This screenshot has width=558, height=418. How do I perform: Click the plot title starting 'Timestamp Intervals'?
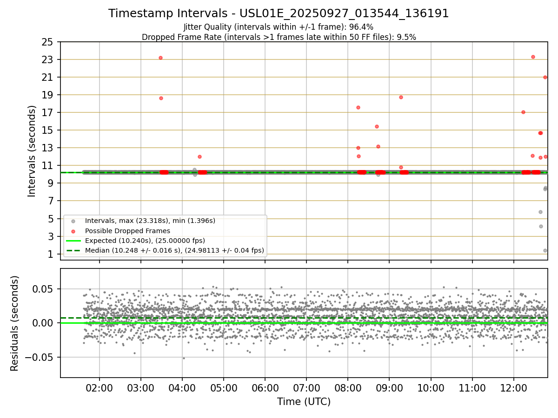point(279,13)
